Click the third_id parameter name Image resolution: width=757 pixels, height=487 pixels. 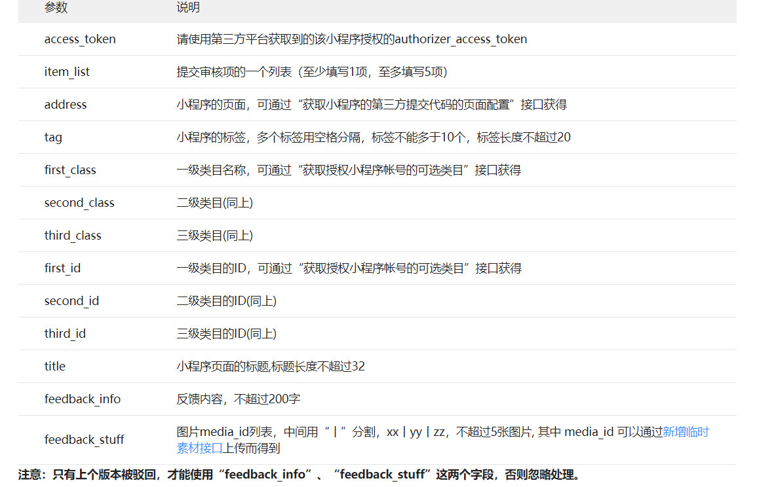[x=65, y=334]
